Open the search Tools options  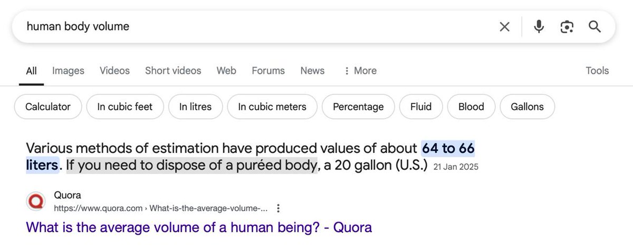[x=597, y=71]
